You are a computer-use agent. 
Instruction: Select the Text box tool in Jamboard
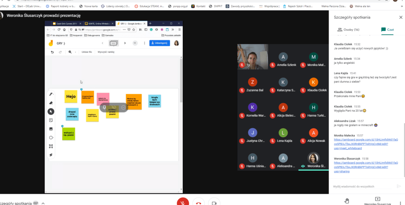[x=51, y=146]
